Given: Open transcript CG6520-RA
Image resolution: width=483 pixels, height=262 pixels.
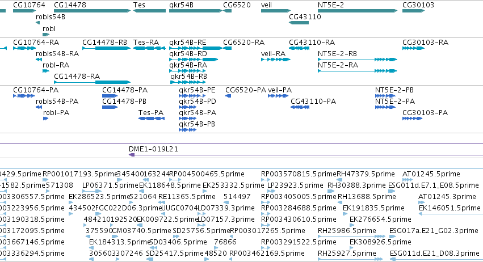Looking at the screenshot, I should [228, 48].
